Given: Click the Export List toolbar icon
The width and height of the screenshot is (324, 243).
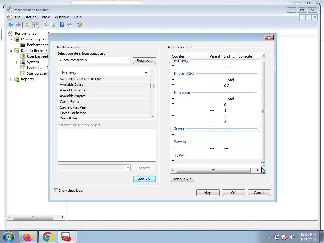Looking at the screenshot, I should 52,25.
